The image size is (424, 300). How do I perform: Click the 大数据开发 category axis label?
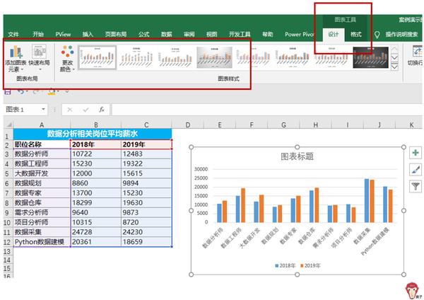(251, 237)
